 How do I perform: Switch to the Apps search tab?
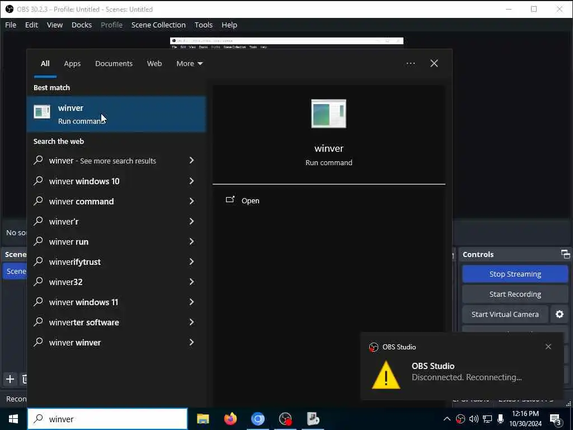72,64
